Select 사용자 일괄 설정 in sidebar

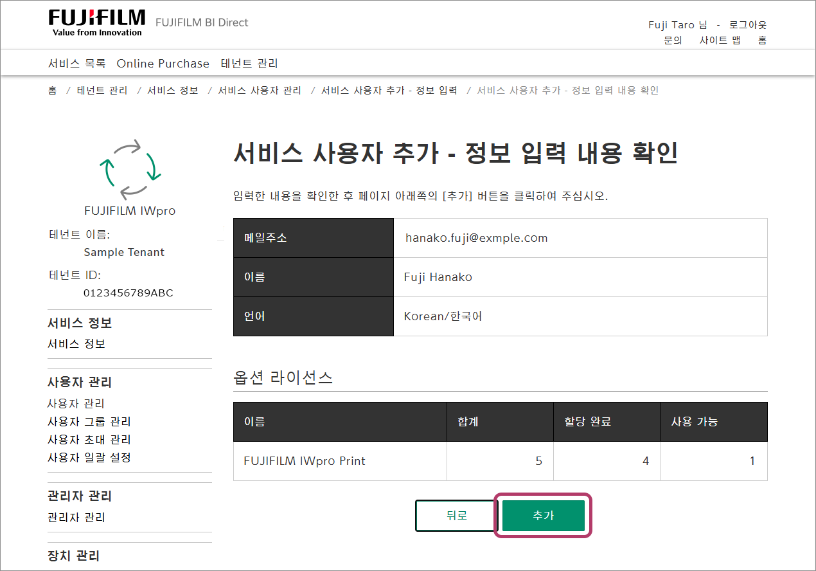pyautogui.click(x=89, y=458)
